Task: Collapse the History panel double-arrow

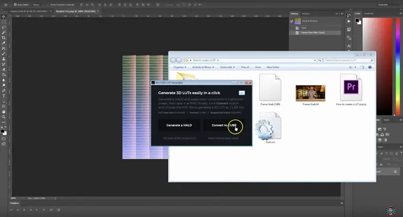Action: tap(337, 14)
